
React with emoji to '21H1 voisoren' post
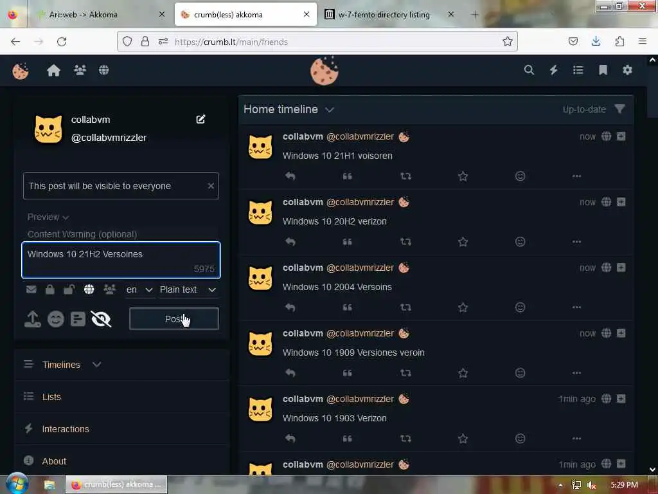click(x=520, y=176)
